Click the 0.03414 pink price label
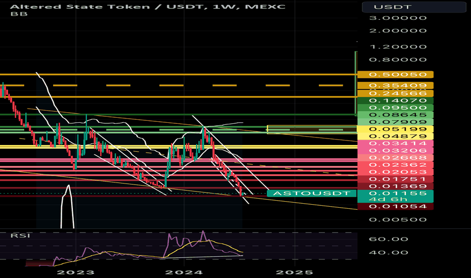The width and height of the screenshot is (471, 278). [x=395, y=144]
